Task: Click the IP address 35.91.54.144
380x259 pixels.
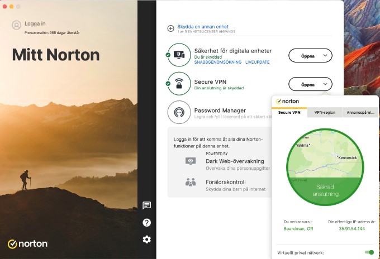Action: click(351, 228)
